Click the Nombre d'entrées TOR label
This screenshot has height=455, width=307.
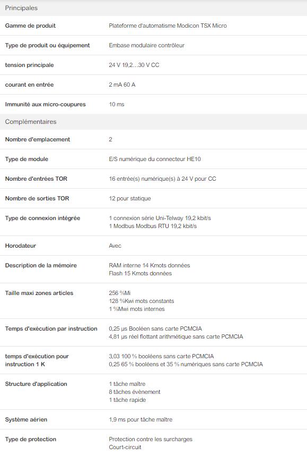(36, 179)
